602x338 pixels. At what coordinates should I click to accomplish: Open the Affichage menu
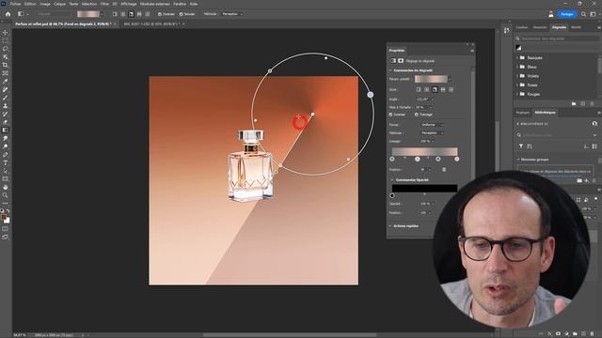[129, 4]
